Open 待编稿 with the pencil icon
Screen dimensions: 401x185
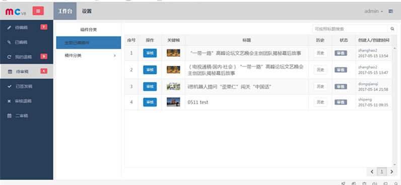click(x=27, y=27)
